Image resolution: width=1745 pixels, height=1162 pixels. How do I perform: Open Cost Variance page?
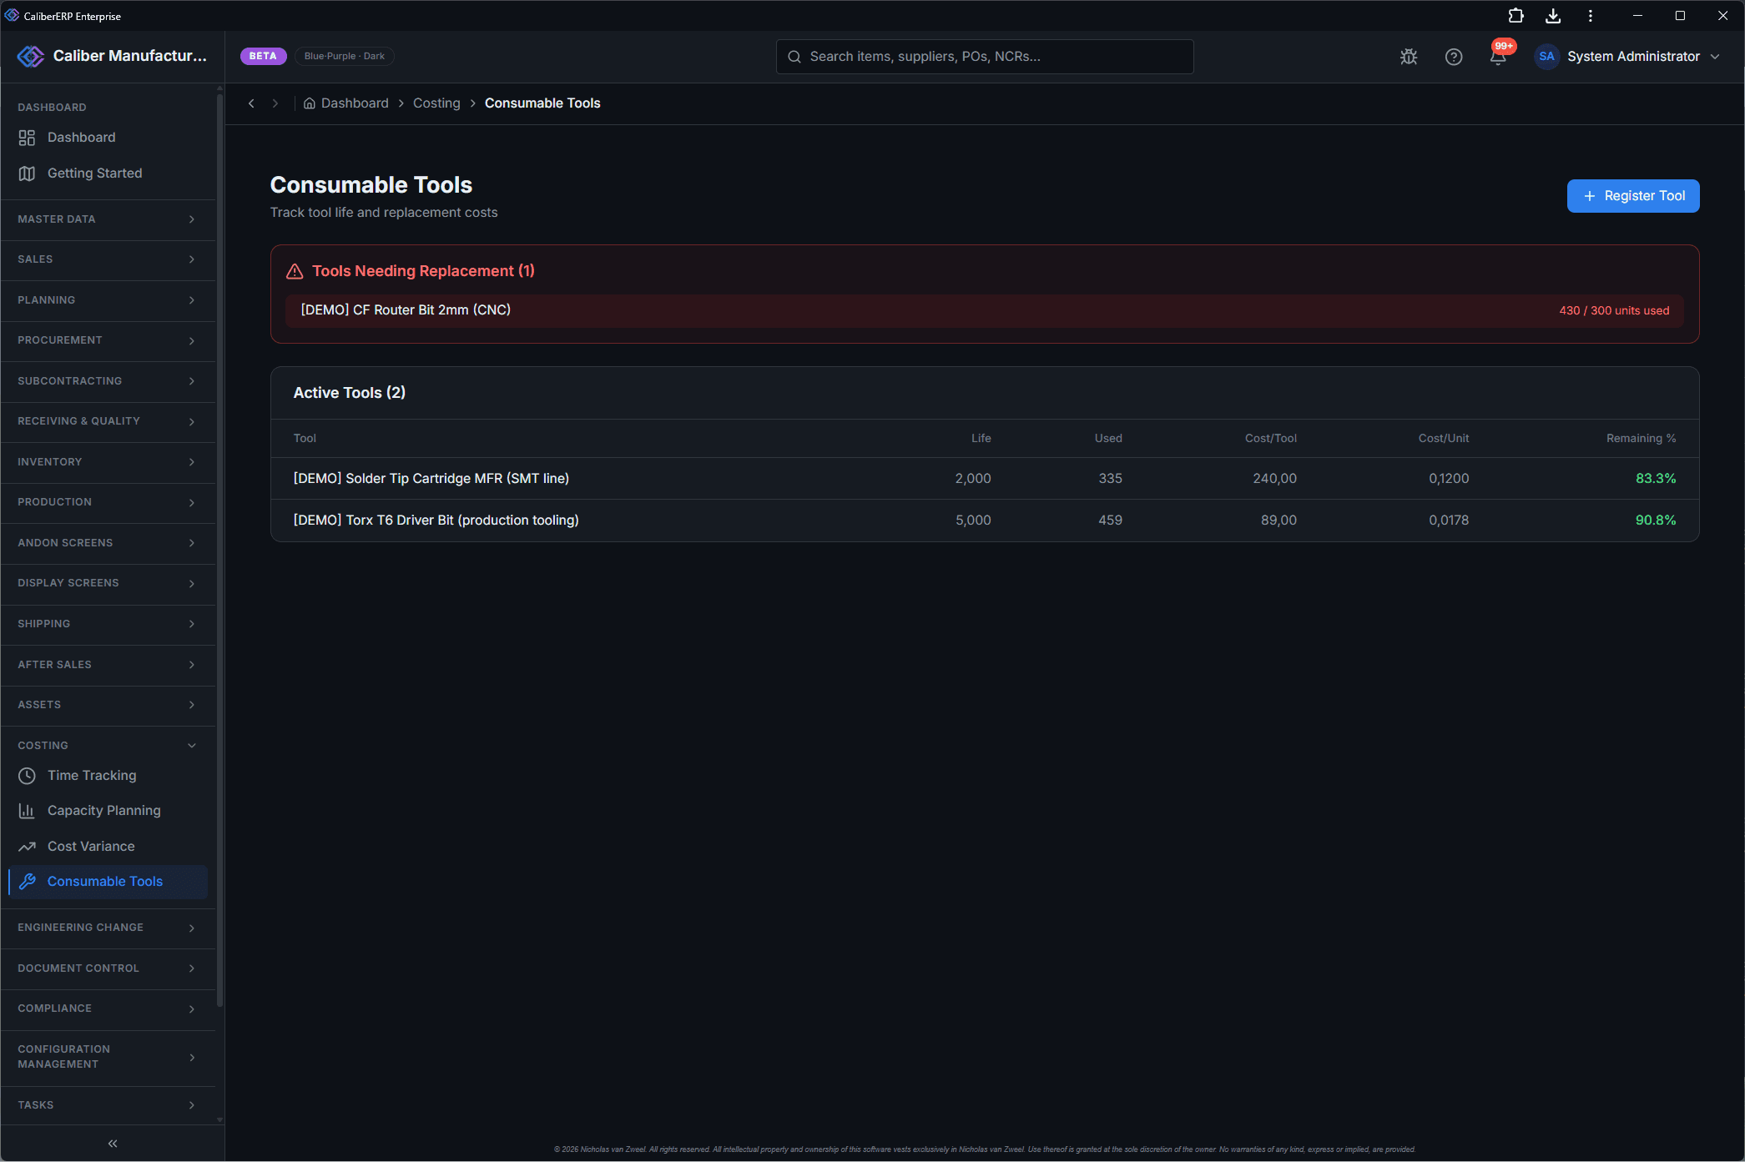pos(108,847)
